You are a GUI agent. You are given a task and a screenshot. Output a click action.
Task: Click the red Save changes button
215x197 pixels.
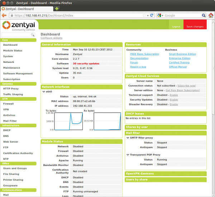click(x=195, y=24)
